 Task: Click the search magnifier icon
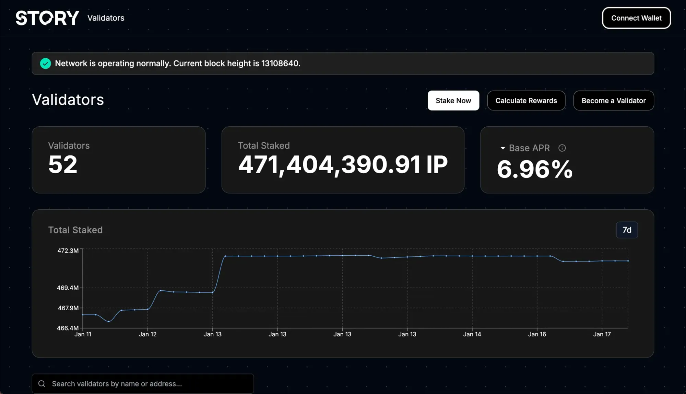[42, 384]
